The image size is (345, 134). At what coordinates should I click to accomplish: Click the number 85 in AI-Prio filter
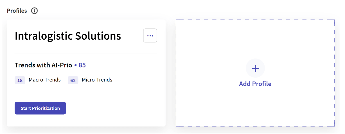(82, 65)
